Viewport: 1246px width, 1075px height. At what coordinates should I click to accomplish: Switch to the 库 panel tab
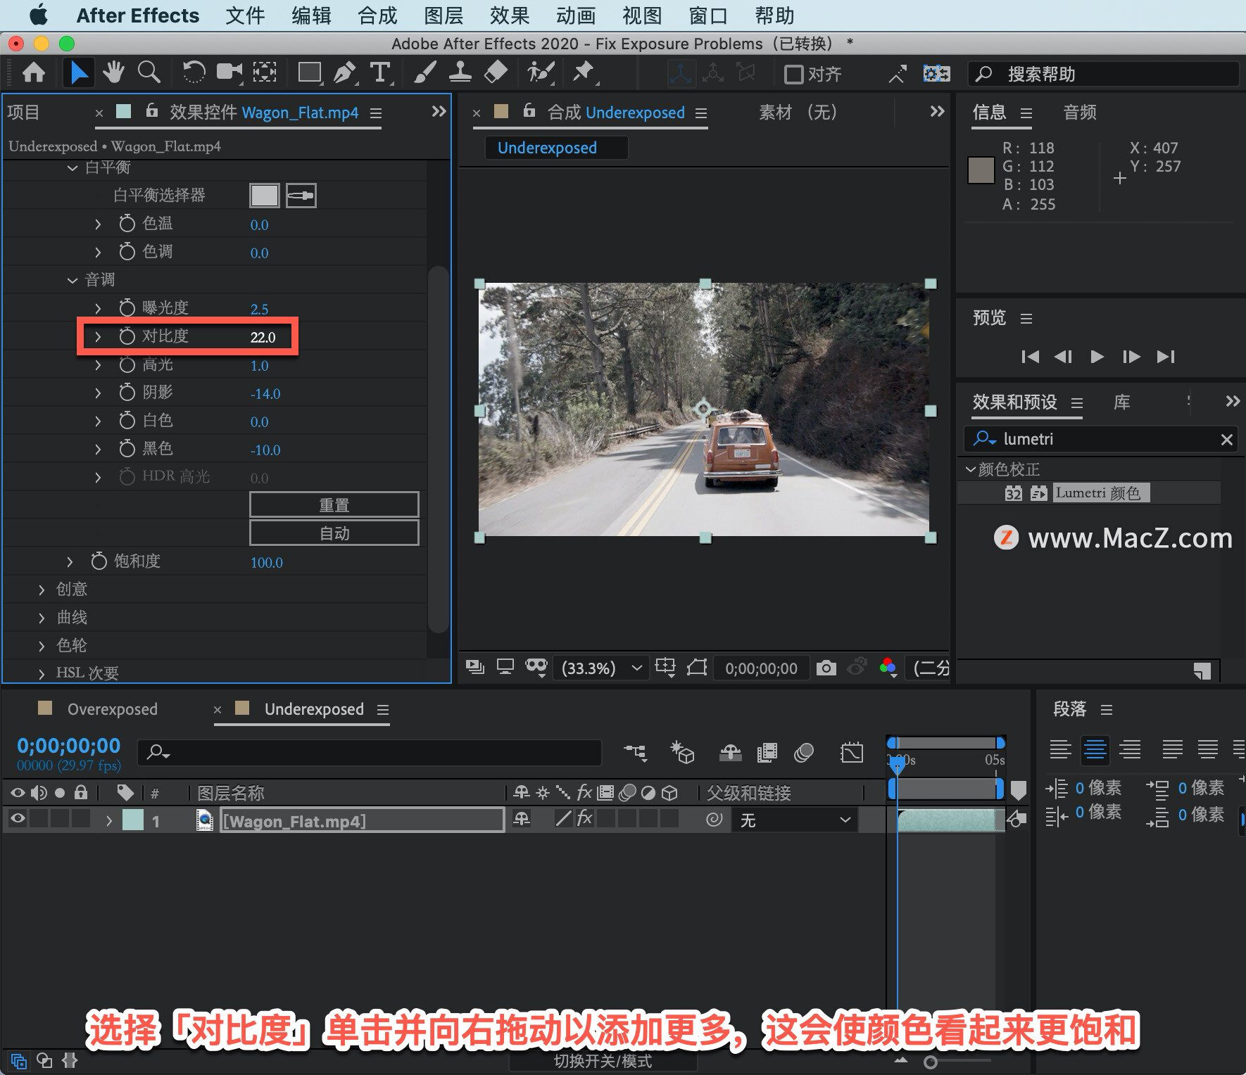[x=1121, y=402]
